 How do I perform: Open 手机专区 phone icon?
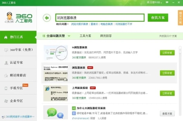click(5, 88)
